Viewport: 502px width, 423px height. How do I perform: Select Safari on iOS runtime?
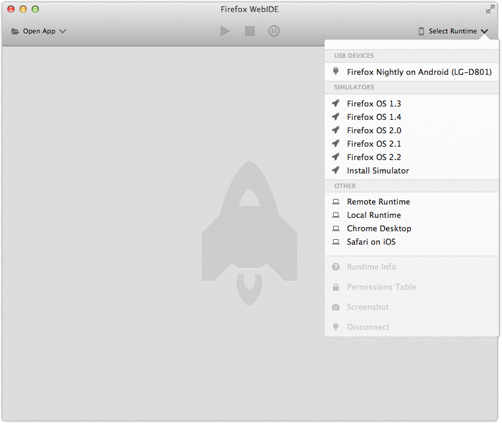tap(411, 242)
